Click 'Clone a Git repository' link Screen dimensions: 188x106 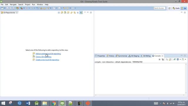click(x=43, y=57)
